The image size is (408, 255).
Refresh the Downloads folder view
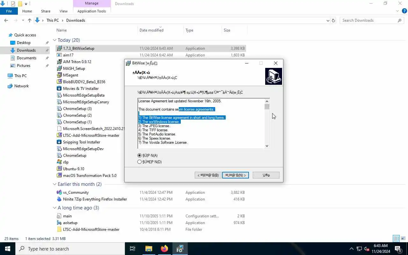333,20
